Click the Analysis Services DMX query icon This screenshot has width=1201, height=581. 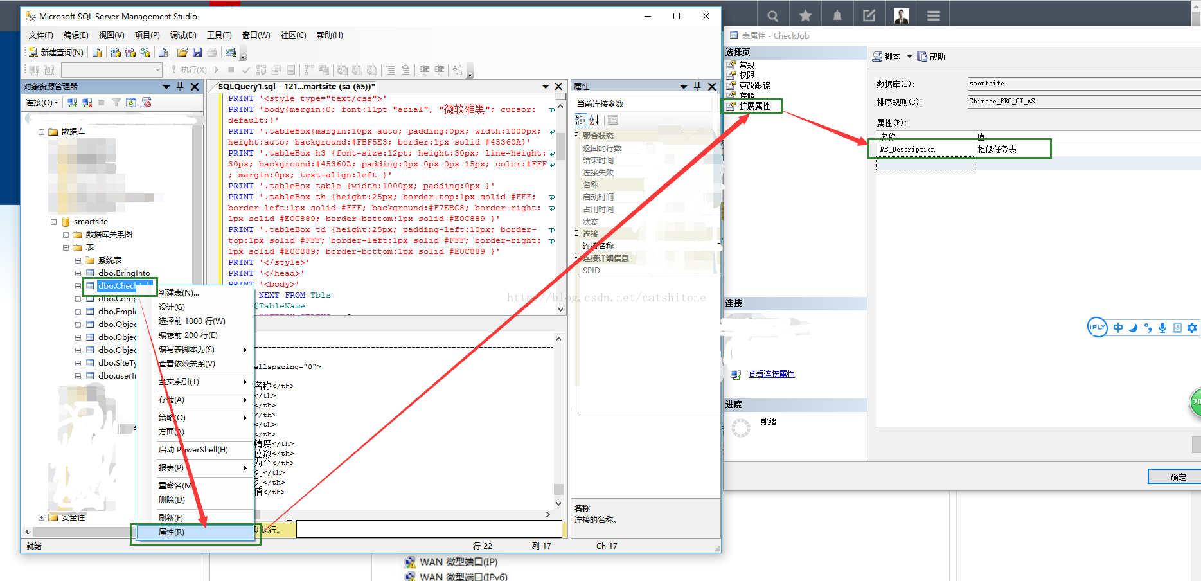130,52
